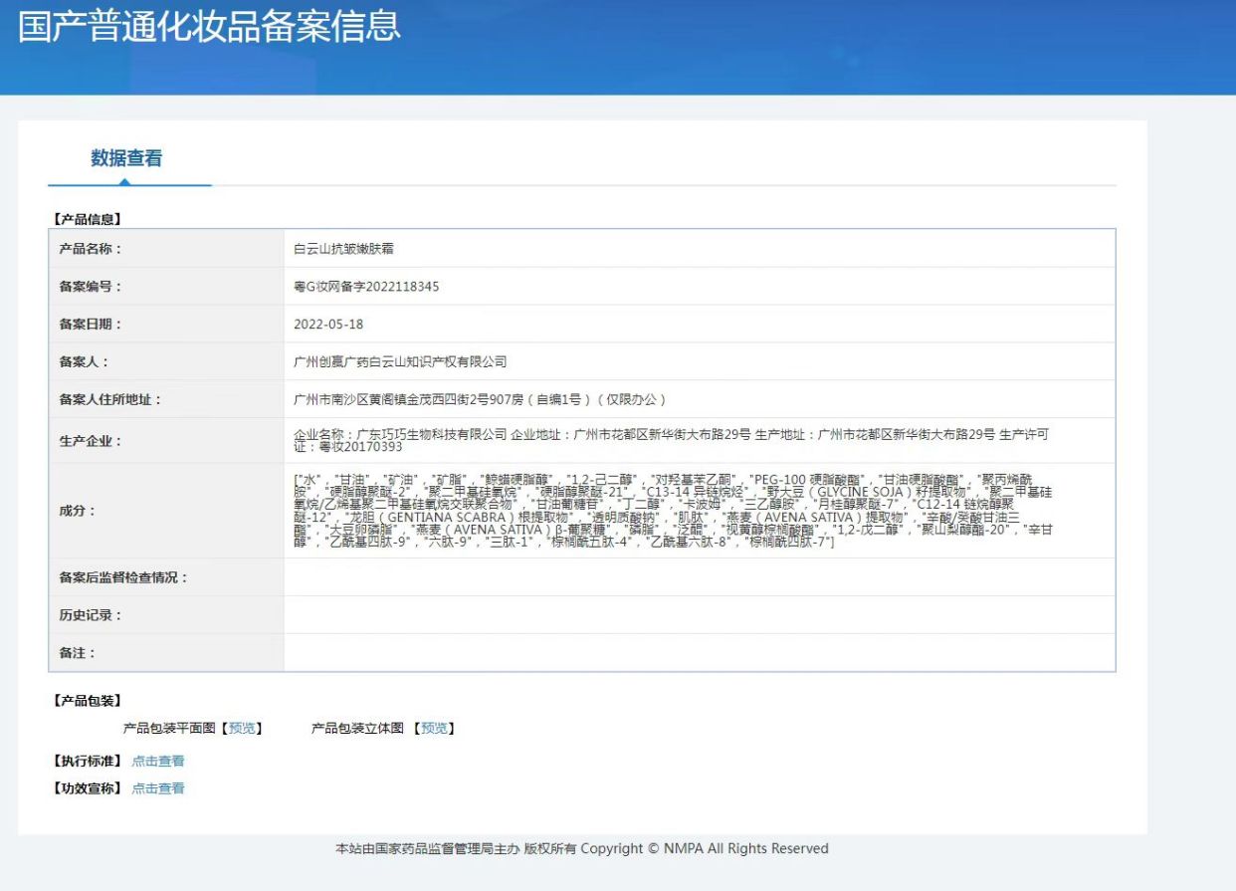Click the 备案编号 row label

point(91,287)
